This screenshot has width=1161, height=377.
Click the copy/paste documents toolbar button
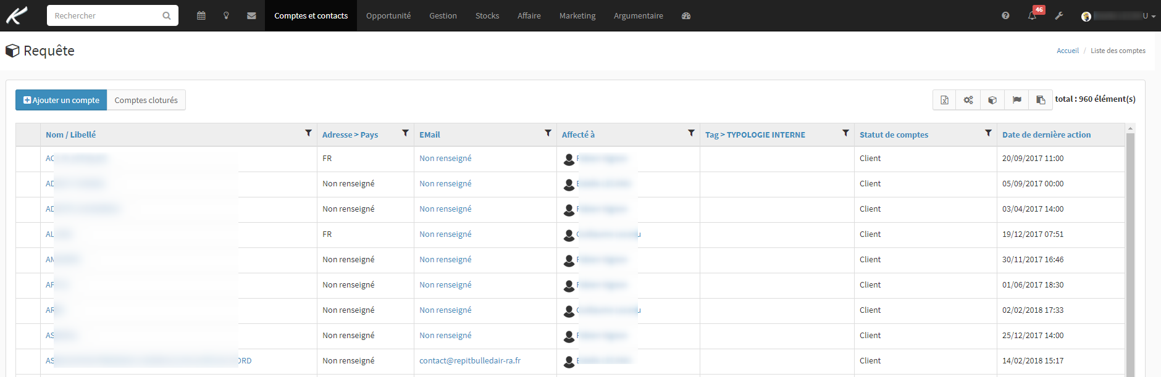pyautogui.click(x=1041, y=100)
